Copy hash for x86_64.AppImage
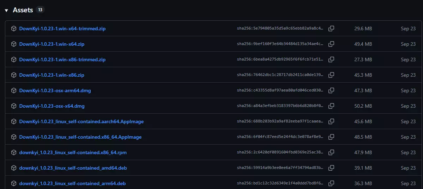Viewport: 423px width, 189px height. click(331, 137)
